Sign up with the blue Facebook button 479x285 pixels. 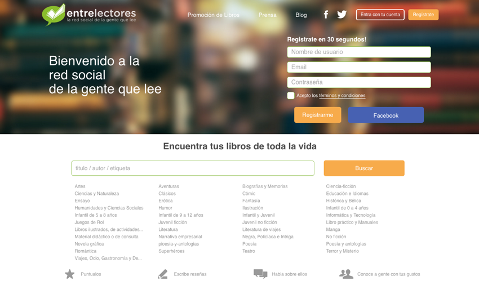click(386, 115)
